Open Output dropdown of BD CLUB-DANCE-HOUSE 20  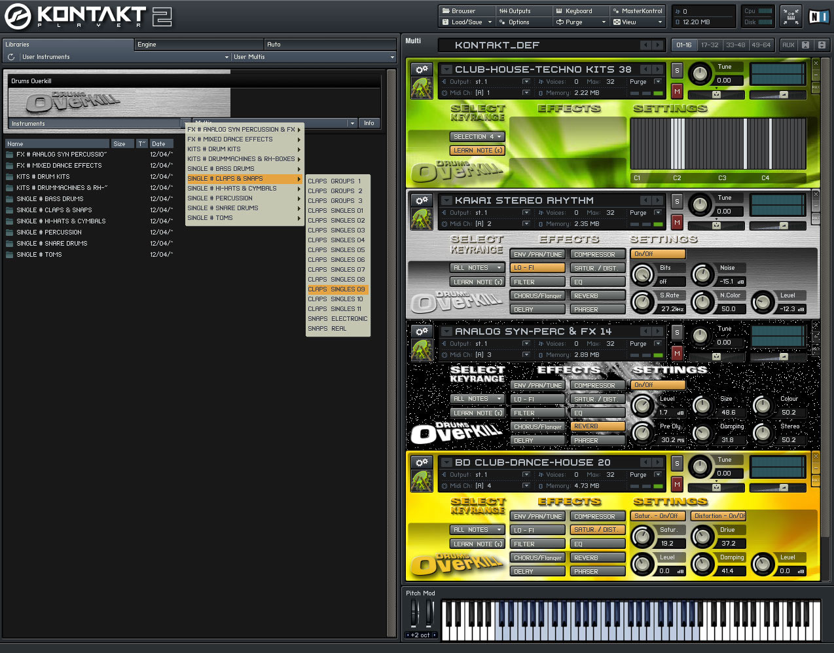click(526, 475)
